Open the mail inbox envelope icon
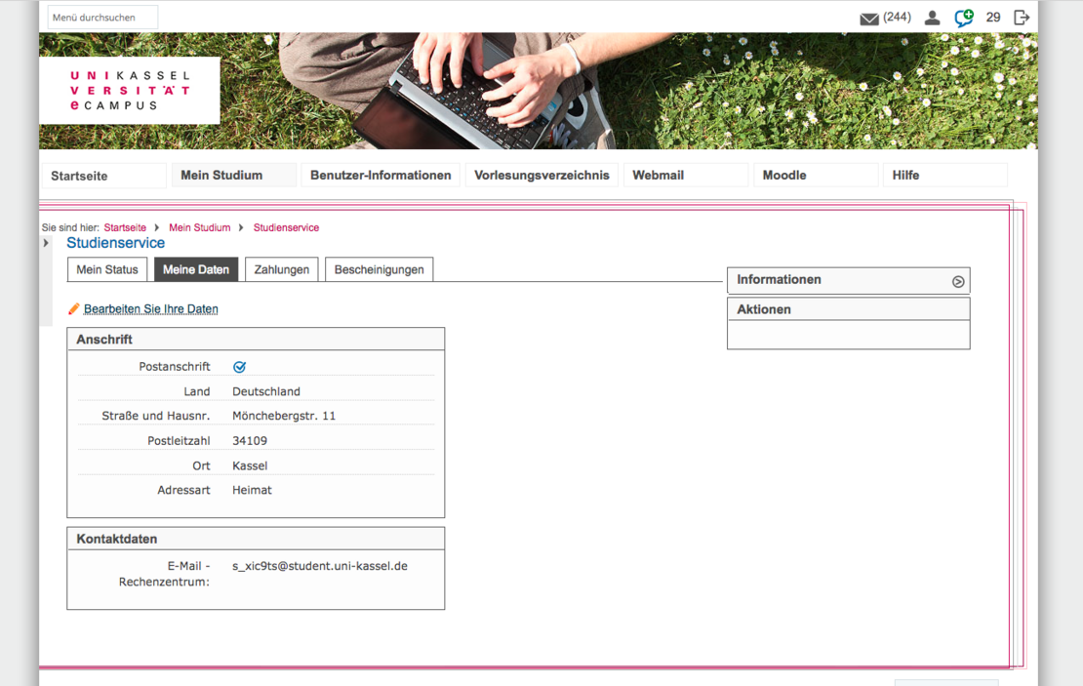The image size is (1083, 686). (868, 19)
